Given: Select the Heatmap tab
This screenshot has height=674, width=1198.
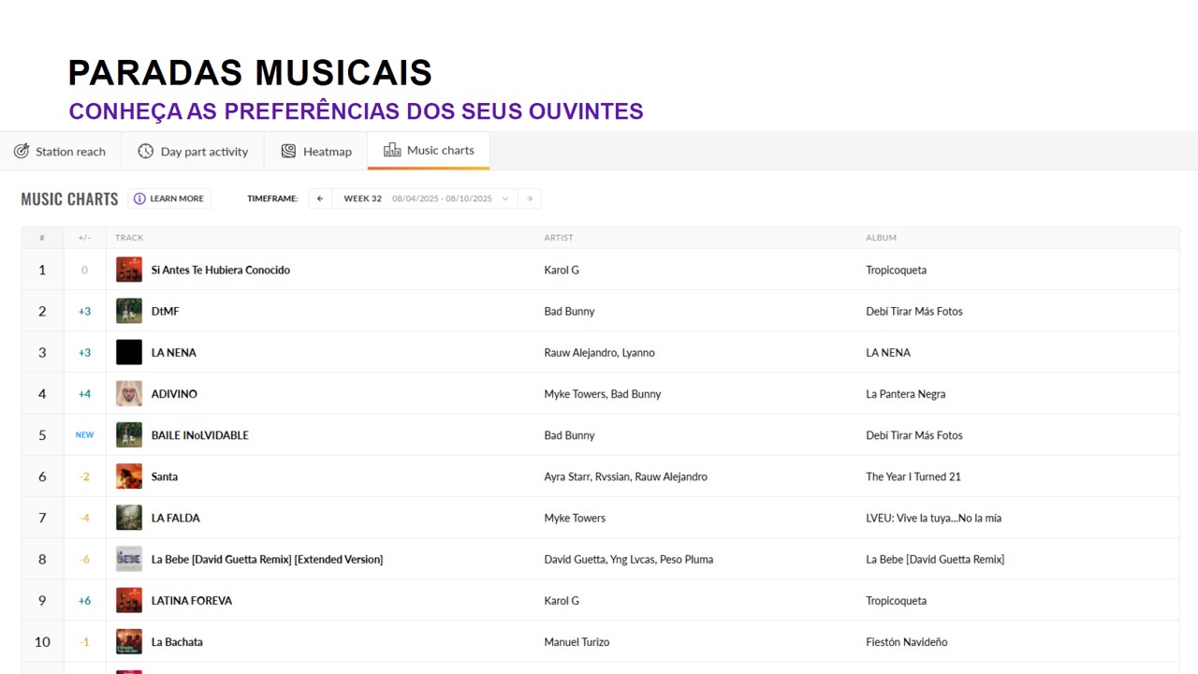Looking at the screenshot, I should coord(327,152).
